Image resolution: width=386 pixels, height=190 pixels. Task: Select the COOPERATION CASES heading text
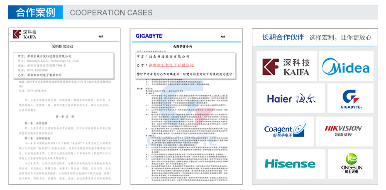click(x=111, y=12)
